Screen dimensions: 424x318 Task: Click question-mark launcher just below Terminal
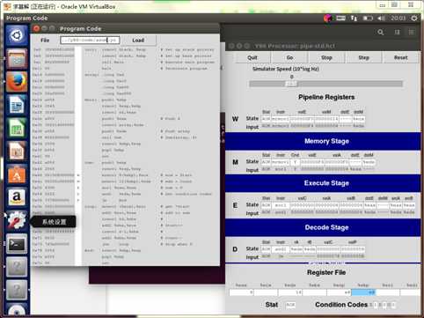pos(17,267)
